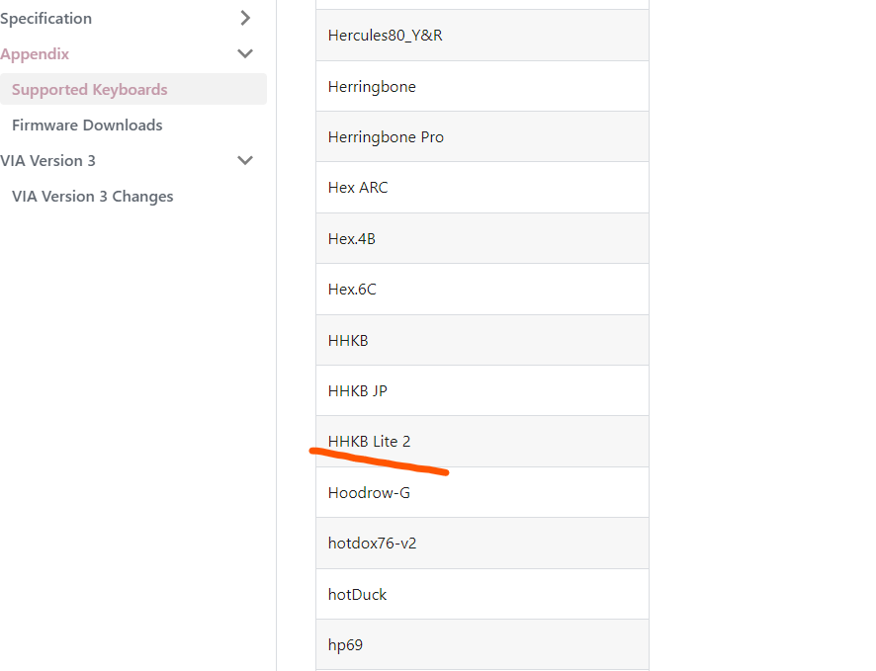Click the Hercules80_Y&R keyboard row
Image resolution: width=876 pixels, height=671 pixels.
click(482, 36)
